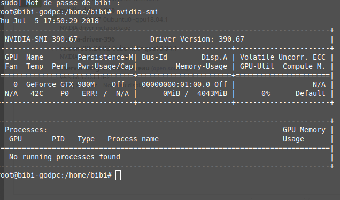The width and height of the screenshot is (340, 200).
Task: Click the compute mode value "Default"
Action: (x=311, y=94)
